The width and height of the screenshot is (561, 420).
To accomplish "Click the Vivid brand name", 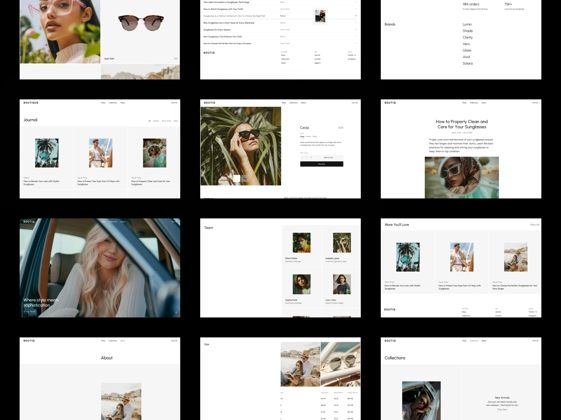I will point(466,57).
